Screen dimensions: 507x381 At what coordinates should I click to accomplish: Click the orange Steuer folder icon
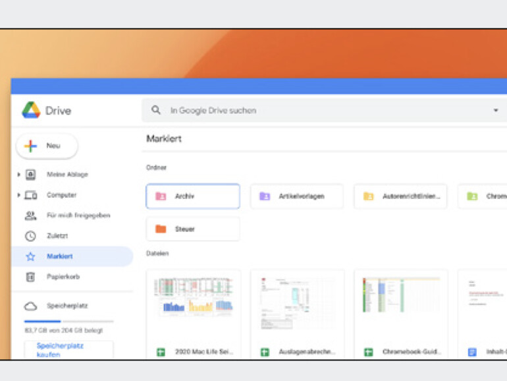click(x=161, y=229)
